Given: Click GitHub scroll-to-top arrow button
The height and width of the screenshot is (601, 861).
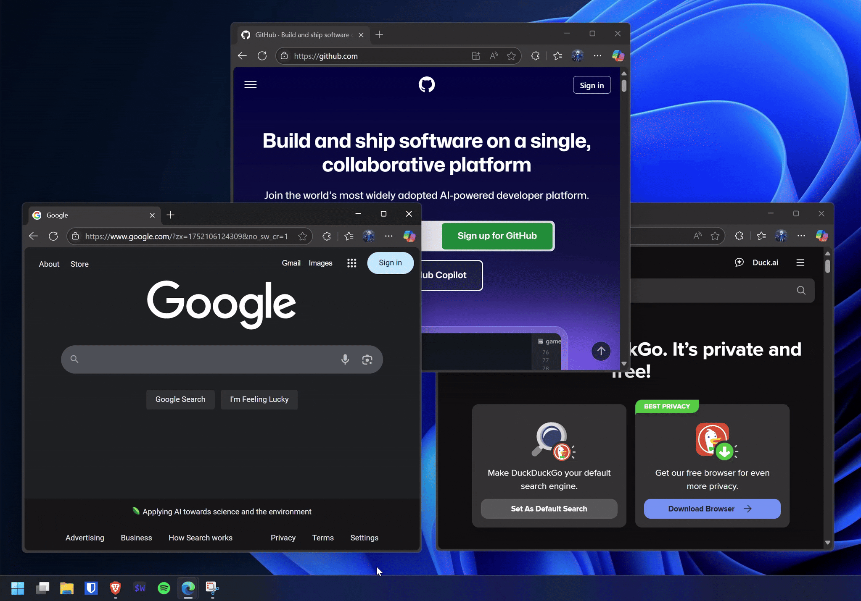Looking at the screenshot, I should click(x=601, y=351).
